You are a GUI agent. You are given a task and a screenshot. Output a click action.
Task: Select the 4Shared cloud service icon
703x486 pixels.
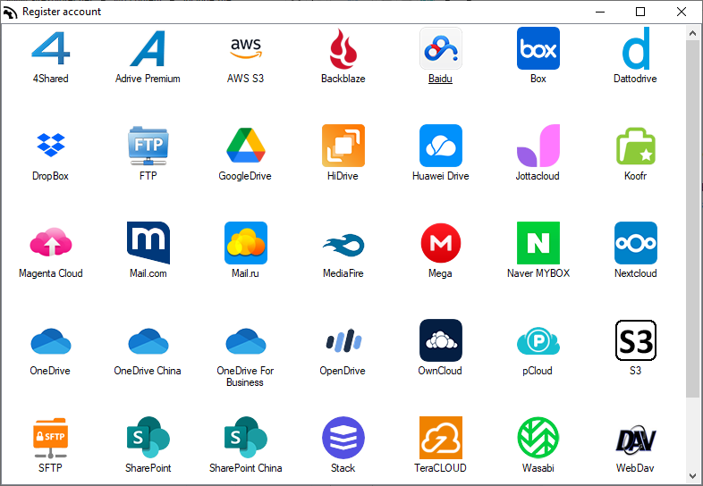click(x=51, y=48)
